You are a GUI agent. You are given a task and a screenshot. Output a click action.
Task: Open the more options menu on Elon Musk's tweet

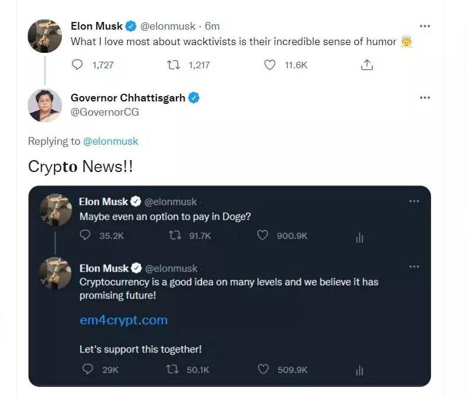click(x=425, y=26)
